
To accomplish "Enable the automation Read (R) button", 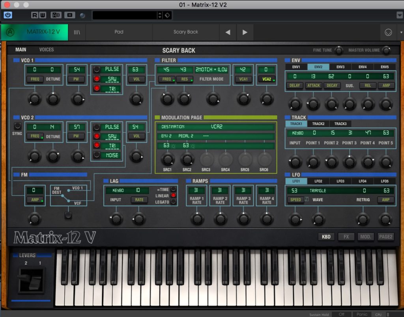I will click(x=35, y=15).
